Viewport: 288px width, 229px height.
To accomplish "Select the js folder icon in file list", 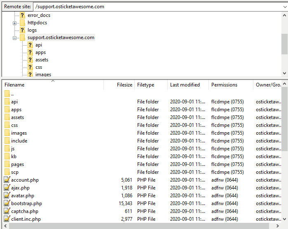I will point(7,148).
